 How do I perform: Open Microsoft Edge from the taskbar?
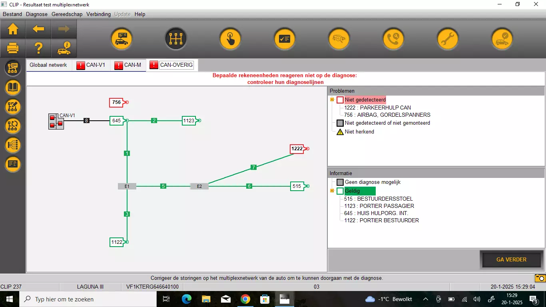(x=187, y=299)
